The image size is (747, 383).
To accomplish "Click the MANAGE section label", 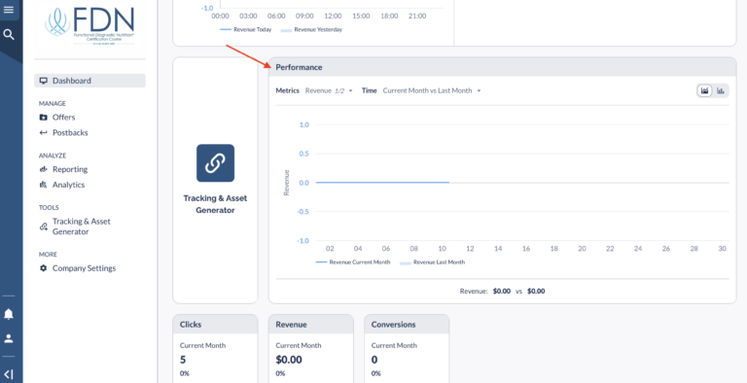I will pyautogui.click(x=53, y=103).
